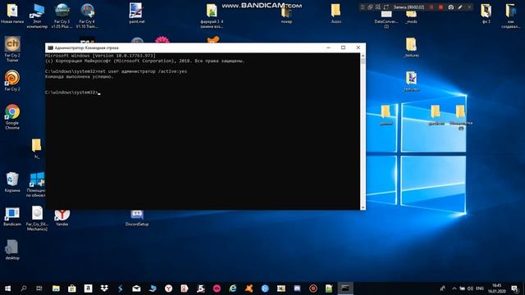Select the Windows Update Assistant icon

pyautogui.click(x=36, y=184)
